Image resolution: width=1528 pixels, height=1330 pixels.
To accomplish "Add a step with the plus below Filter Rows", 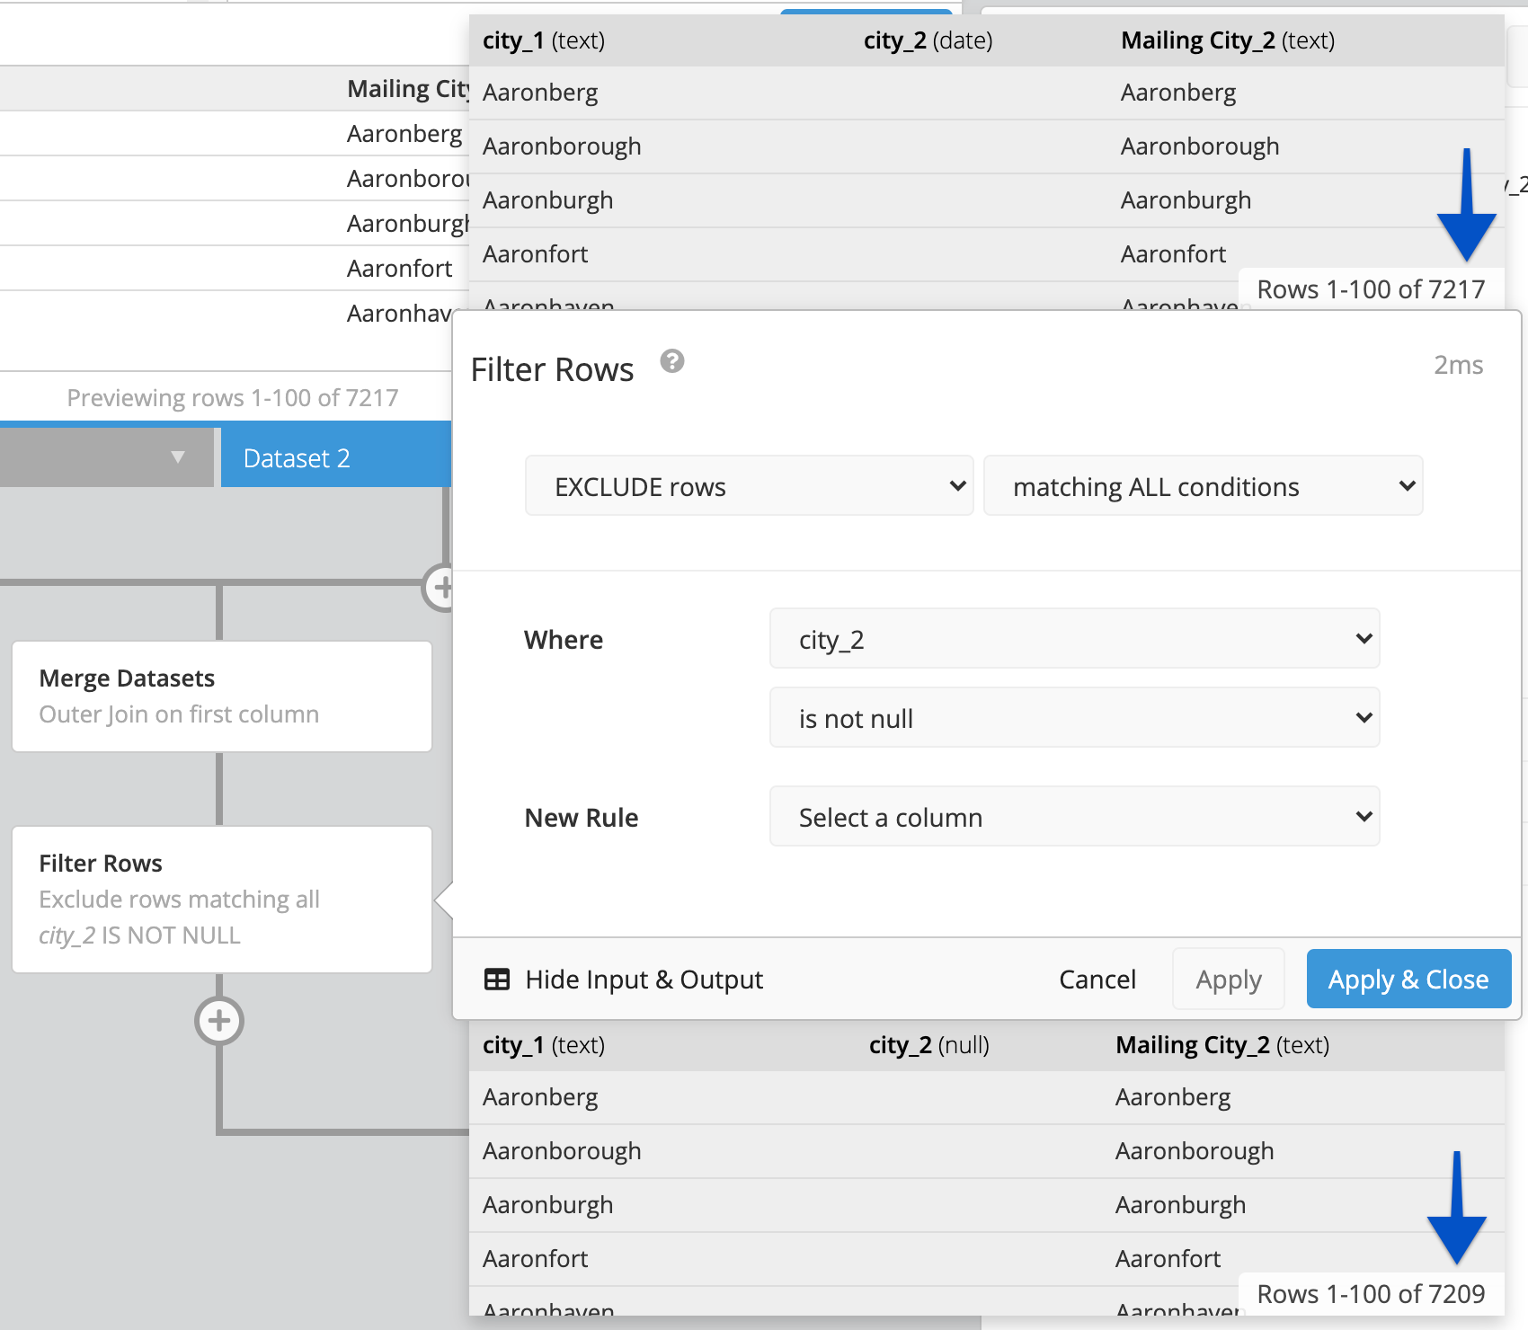I will click(x=219, y=1021).
